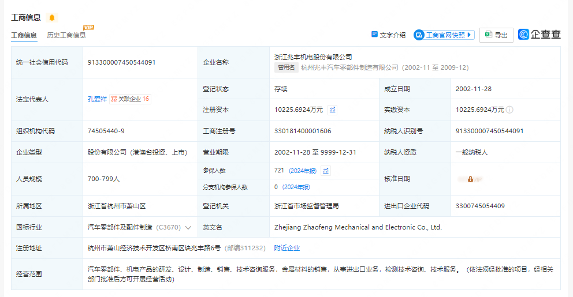Click the 组织机构代码 value 74505440-9

106,131
